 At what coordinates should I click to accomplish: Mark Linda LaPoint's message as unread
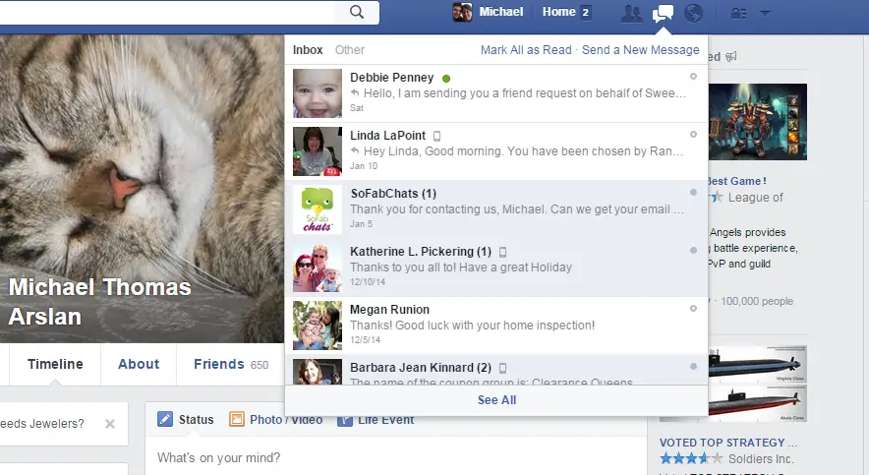[693, 135]
